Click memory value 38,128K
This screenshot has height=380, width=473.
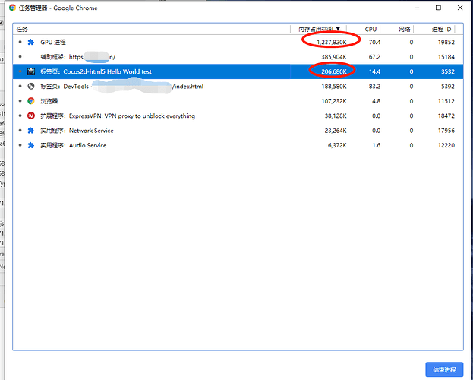(x=336, y=116)
